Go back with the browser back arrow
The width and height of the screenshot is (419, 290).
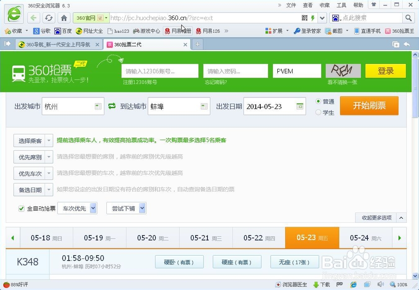34,18
